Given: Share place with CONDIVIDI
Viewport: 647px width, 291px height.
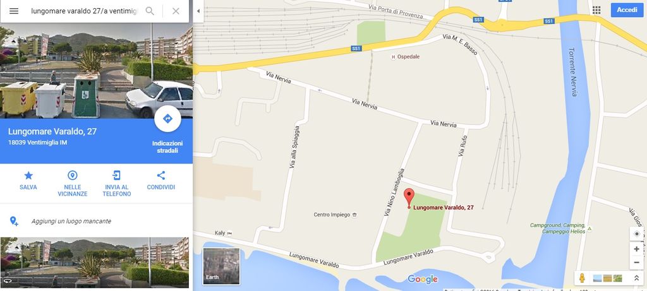Looking at the screenshot, I should click(161, 181).
